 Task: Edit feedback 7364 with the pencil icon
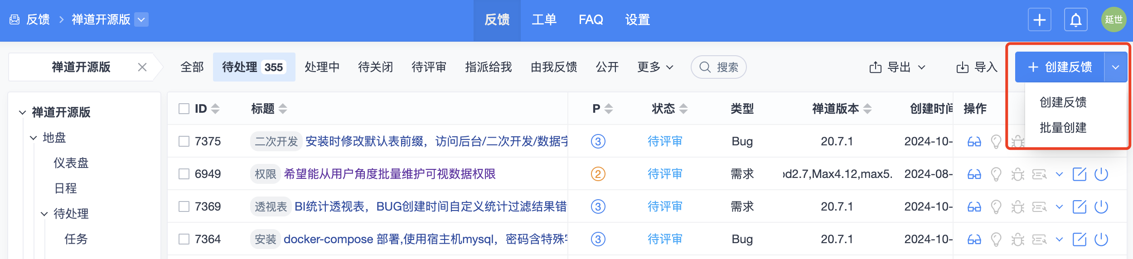(1080, 239)
